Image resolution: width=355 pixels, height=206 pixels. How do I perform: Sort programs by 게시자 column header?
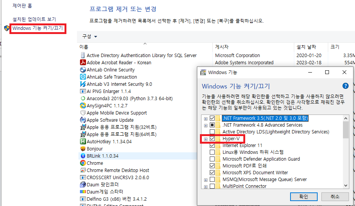pyautogui.click(x=253, y=47)
